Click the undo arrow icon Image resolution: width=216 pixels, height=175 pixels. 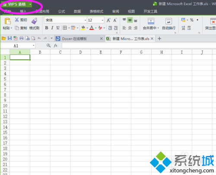pyautogui.click(x=39, y=38)
